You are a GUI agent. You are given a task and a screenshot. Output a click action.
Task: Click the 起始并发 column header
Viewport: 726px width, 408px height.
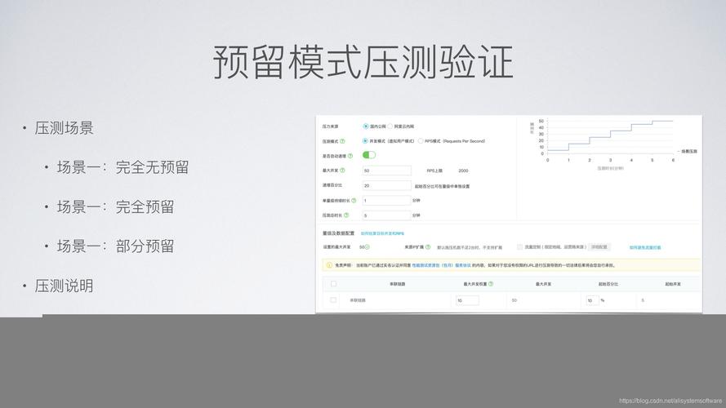click(673, 284)
